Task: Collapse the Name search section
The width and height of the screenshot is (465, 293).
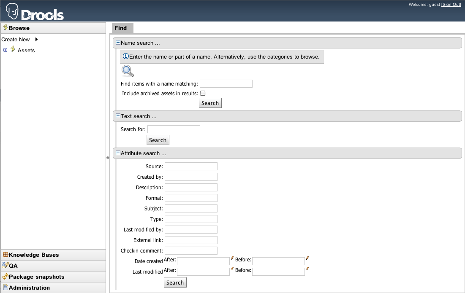Action: (118, 43)
